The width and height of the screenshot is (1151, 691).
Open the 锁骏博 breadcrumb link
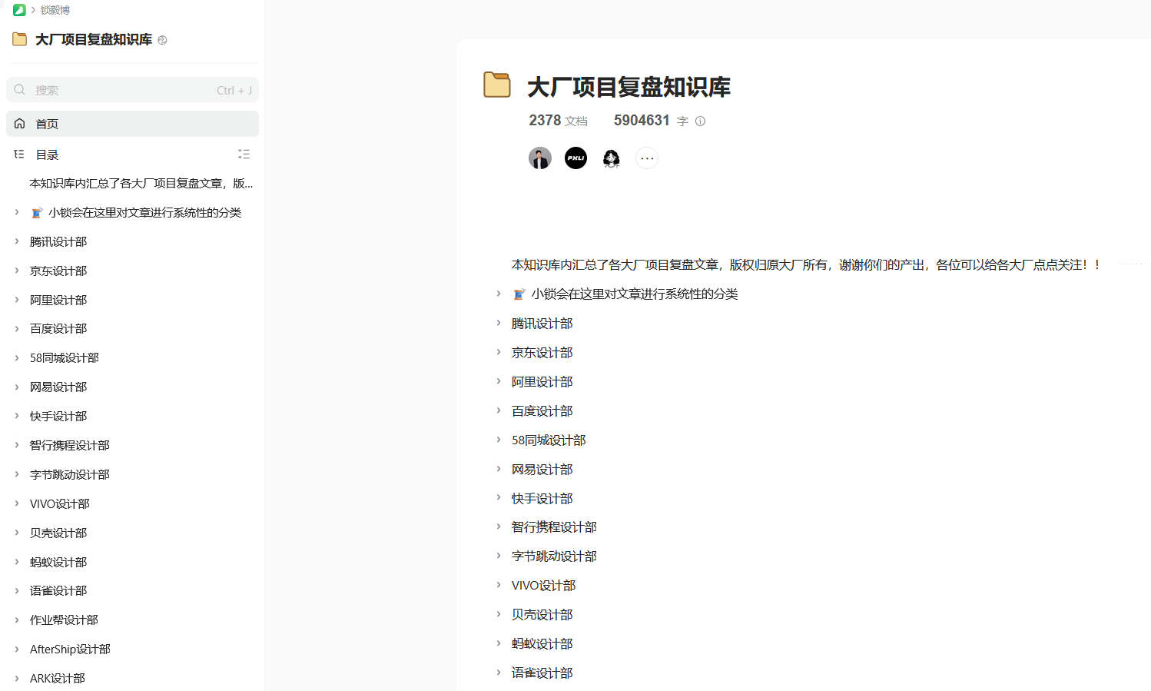(x=55, y=10)
